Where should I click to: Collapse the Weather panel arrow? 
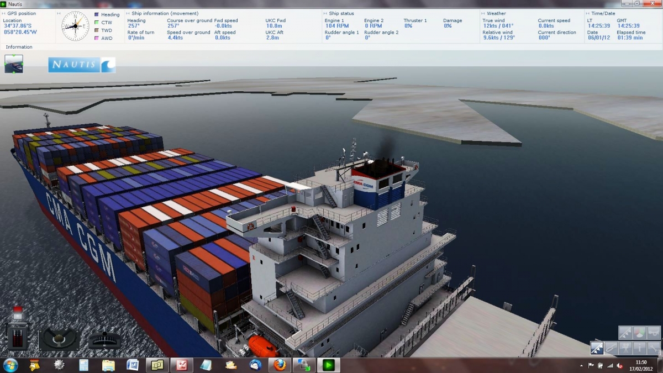[483, 13]
